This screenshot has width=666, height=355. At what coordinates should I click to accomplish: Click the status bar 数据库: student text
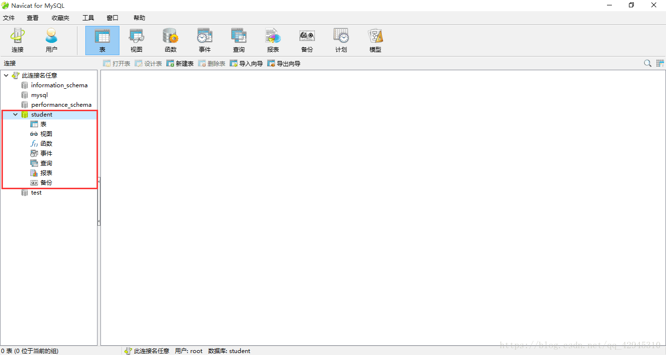click(x=229, y=351)
